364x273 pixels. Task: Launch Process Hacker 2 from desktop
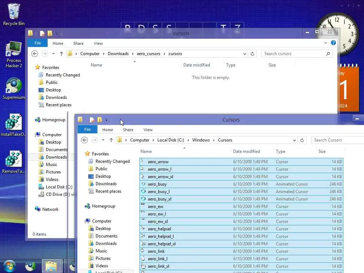tap(14, 54)
